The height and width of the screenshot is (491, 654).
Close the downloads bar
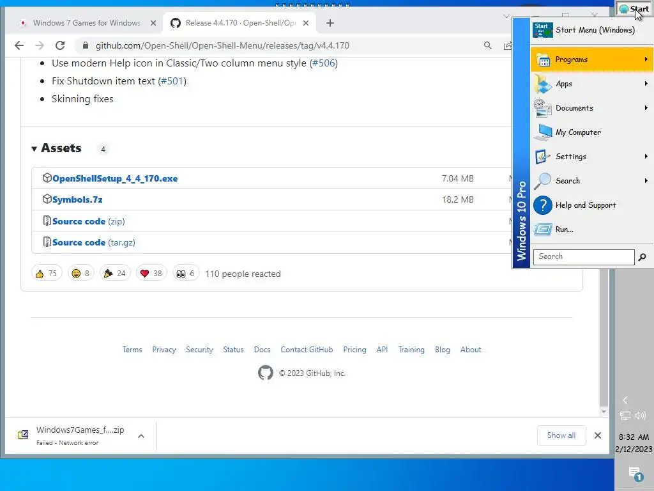[x=598, y=435]
